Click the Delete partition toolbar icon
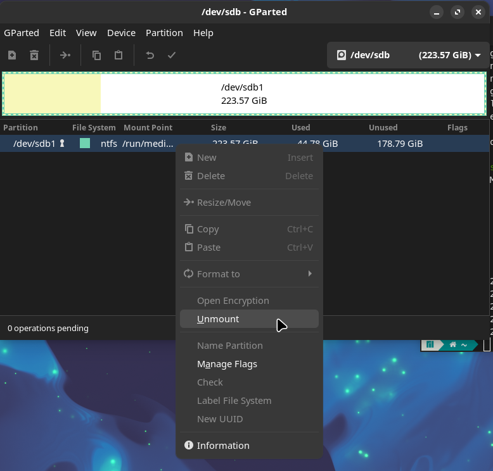This screenshot has height=471, width=493. click(34, 55)
